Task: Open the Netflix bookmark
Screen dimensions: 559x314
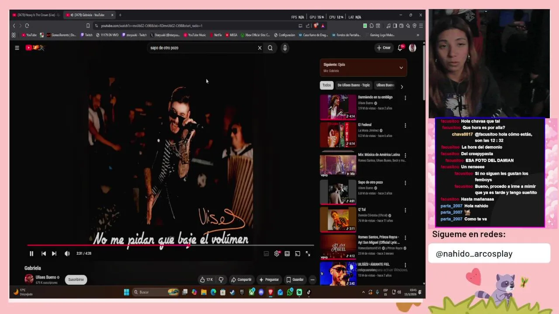Action: (x=216, y=35)
